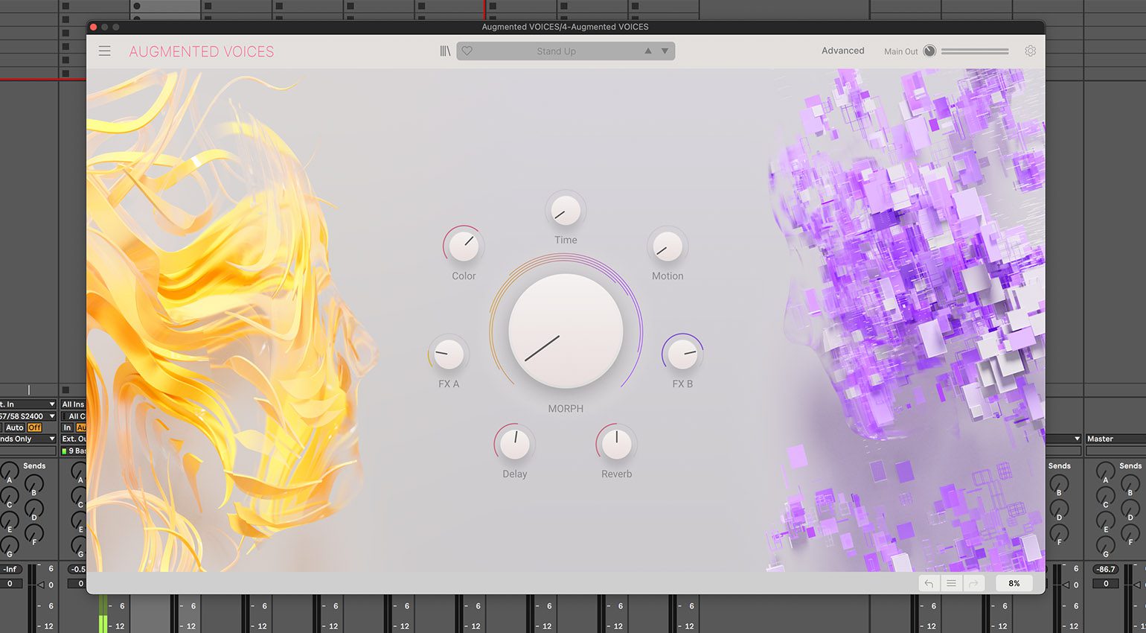Open the preset library browser icon
Image resolution: width=1146 pixels, height=633 pixels.
pos(445,51)
